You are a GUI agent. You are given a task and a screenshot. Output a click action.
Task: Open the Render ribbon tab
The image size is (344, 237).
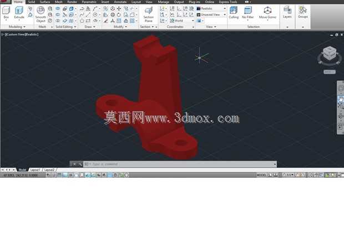72,2
